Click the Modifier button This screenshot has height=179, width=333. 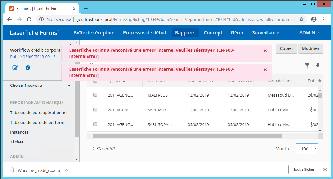311,48
